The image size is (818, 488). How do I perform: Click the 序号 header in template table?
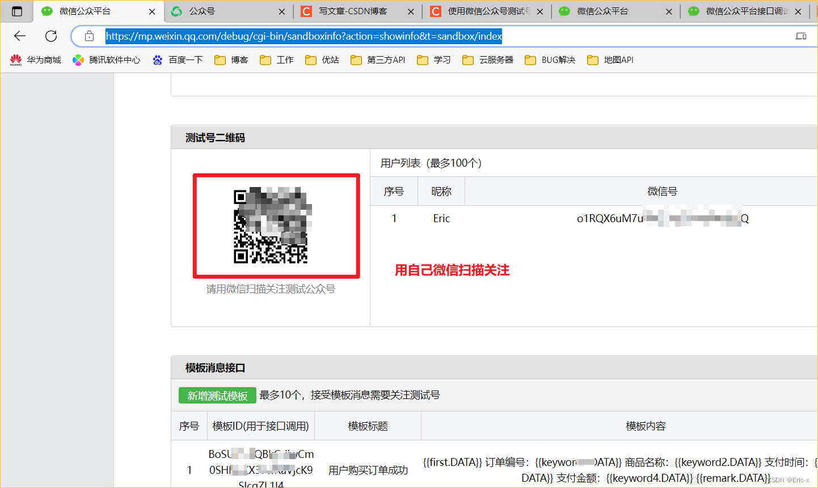coord(189,426)
